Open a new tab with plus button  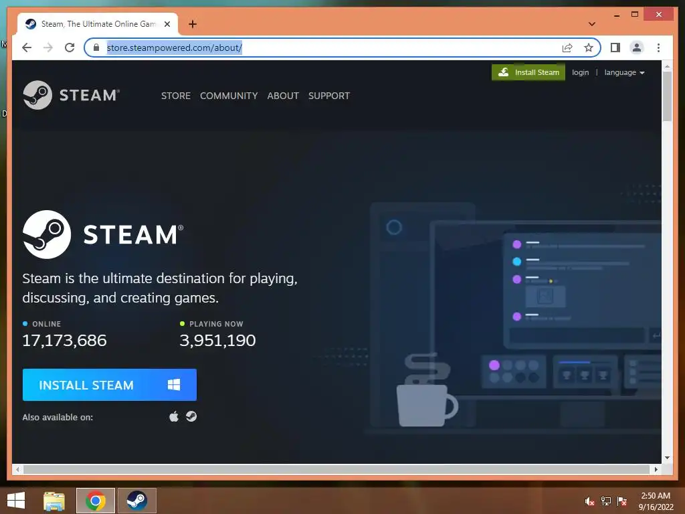(193, 24)
